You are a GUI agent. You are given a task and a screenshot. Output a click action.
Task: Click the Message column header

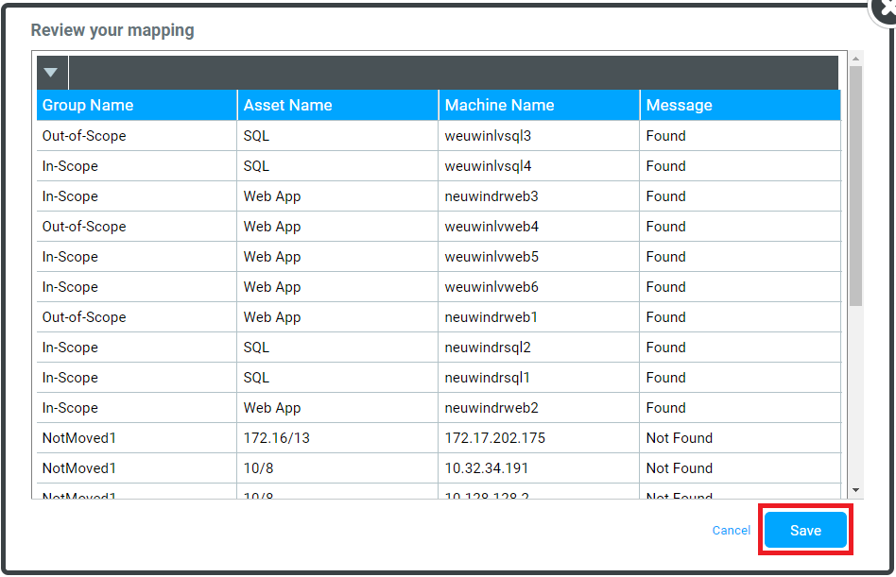(x=679, y=106)
